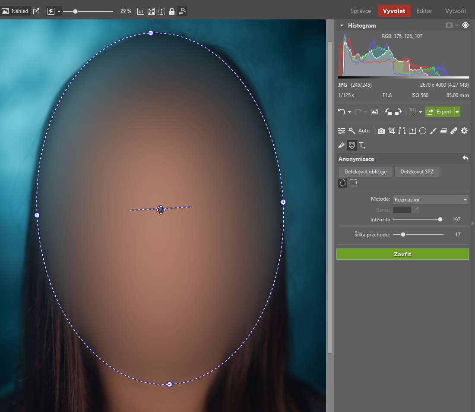The height and width of the screenshot is (412, 475).
Task: Select the filter brush tool
Action: coord(433,131)
